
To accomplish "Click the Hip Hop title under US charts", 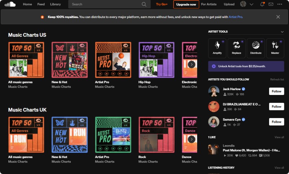I will [x=144, y=82].
